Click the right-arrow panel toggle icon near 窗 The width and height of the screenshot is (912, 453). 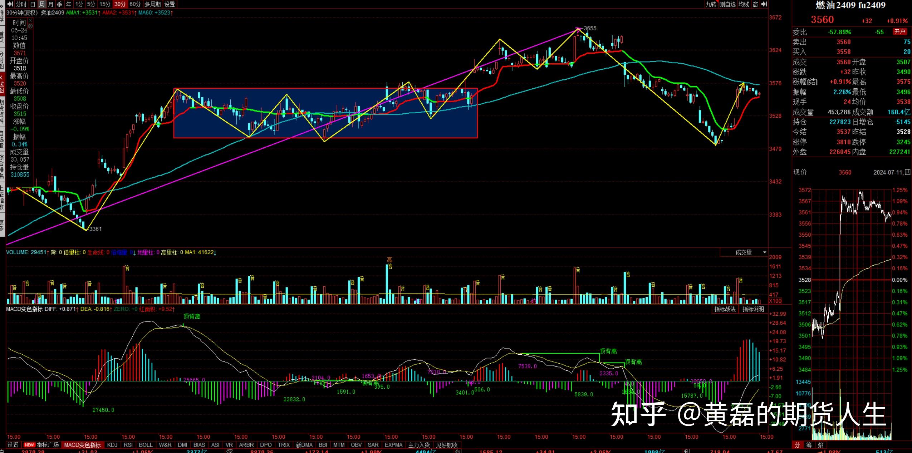(x=764, y=4)
